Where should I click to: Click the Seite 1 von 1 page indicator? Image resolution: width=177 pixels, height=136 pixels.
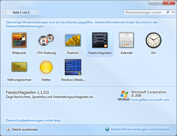[21, 12]
